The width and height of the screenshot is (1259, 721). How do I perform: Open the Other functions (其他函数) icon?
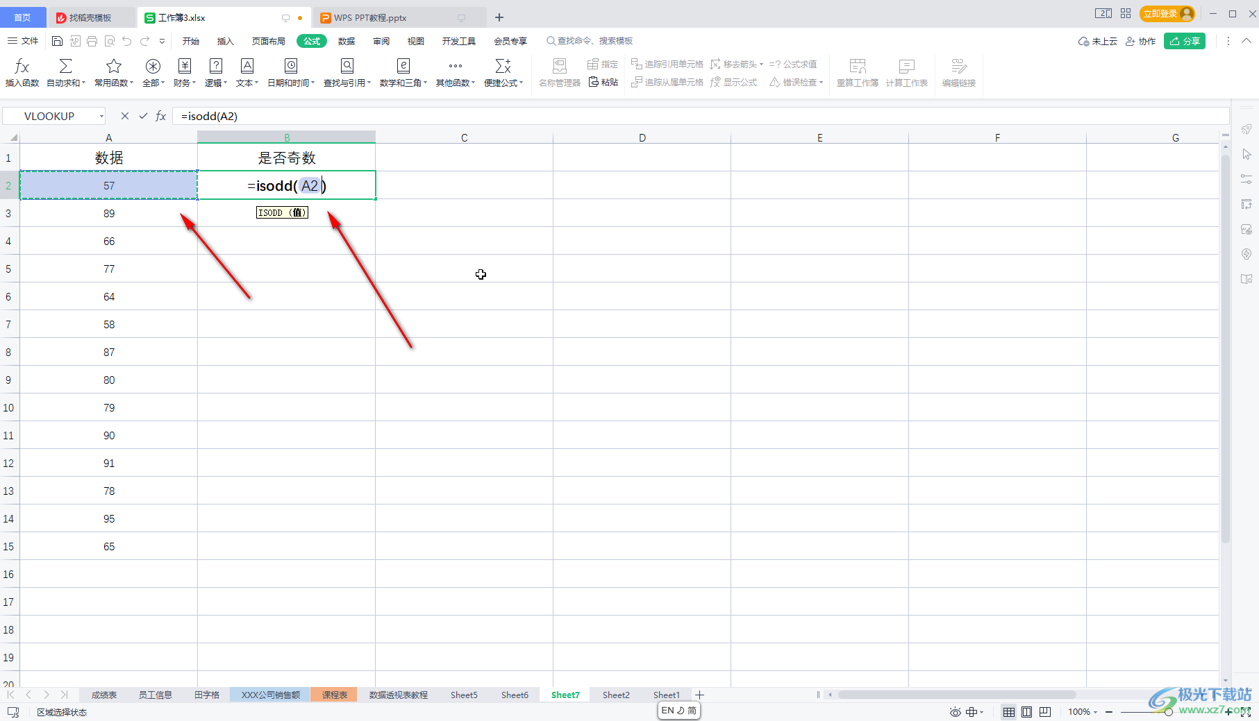click(x=456, y=67)
